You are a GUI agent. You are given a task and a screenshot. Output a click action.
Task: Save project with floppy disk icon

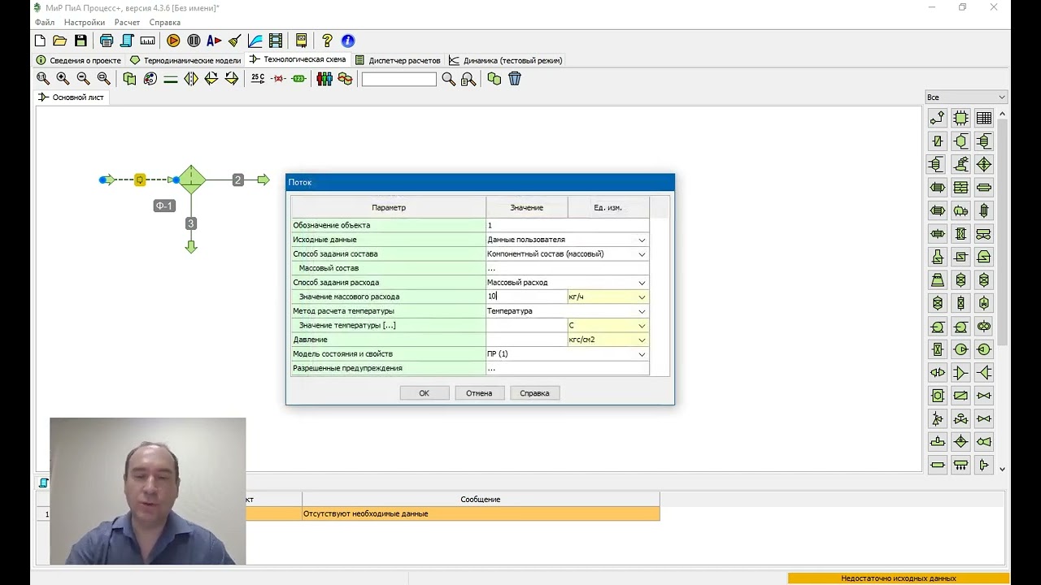pyautogui.click(x=81, y=41)
